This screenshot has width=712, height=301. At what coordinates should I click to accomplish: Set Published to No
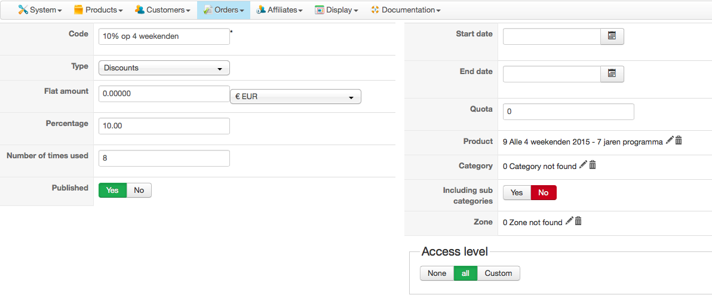coord(139,191)
